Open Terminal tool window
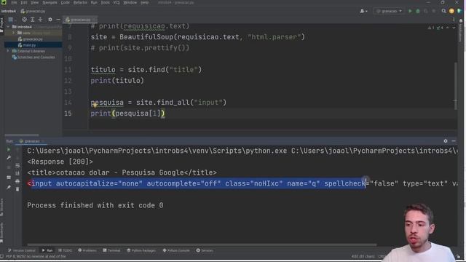The width and height of the screenshot is (466, 262). 111,250
